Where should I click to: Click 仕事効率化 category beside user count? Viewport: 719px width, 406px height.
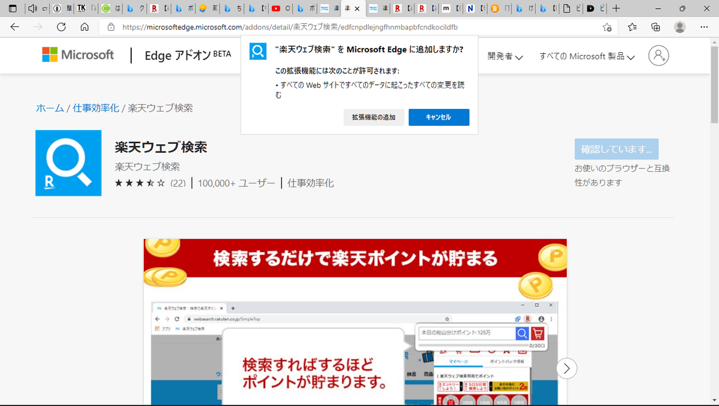310,183
